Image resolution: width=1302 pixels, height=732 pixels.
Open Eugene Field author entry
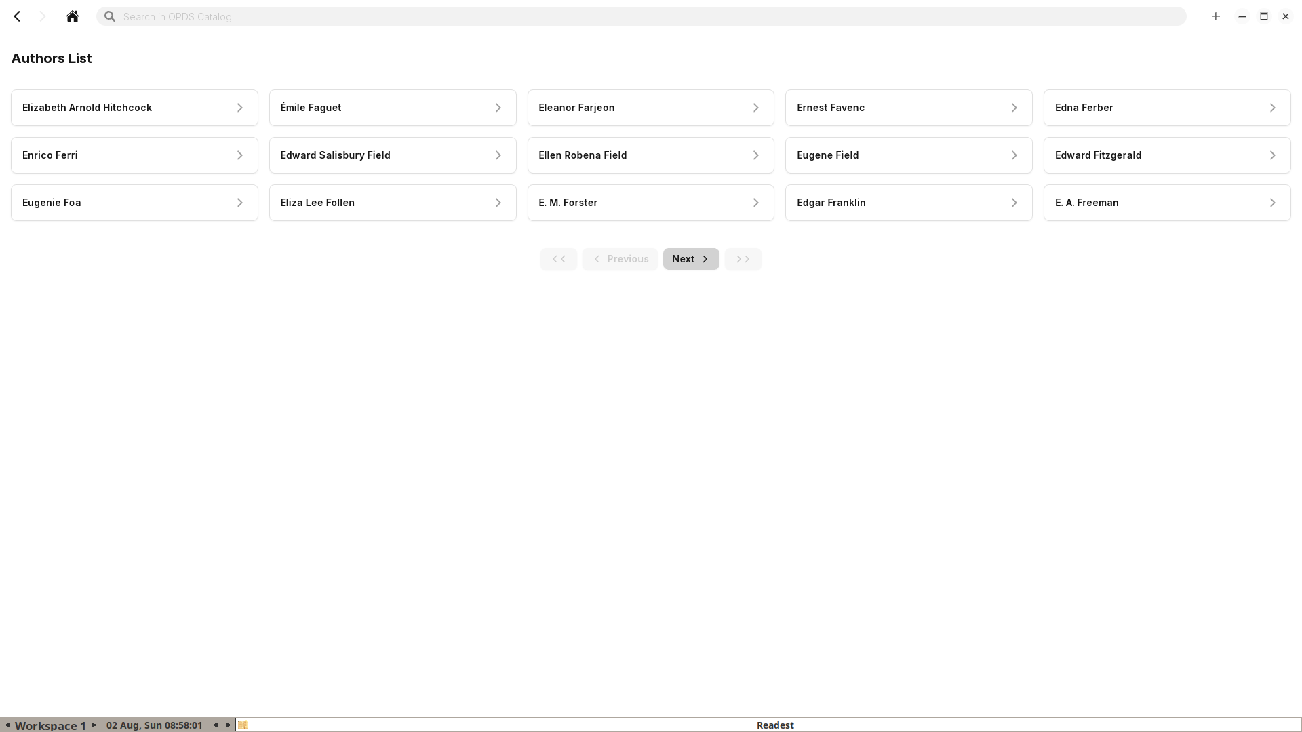coord(909,155)
